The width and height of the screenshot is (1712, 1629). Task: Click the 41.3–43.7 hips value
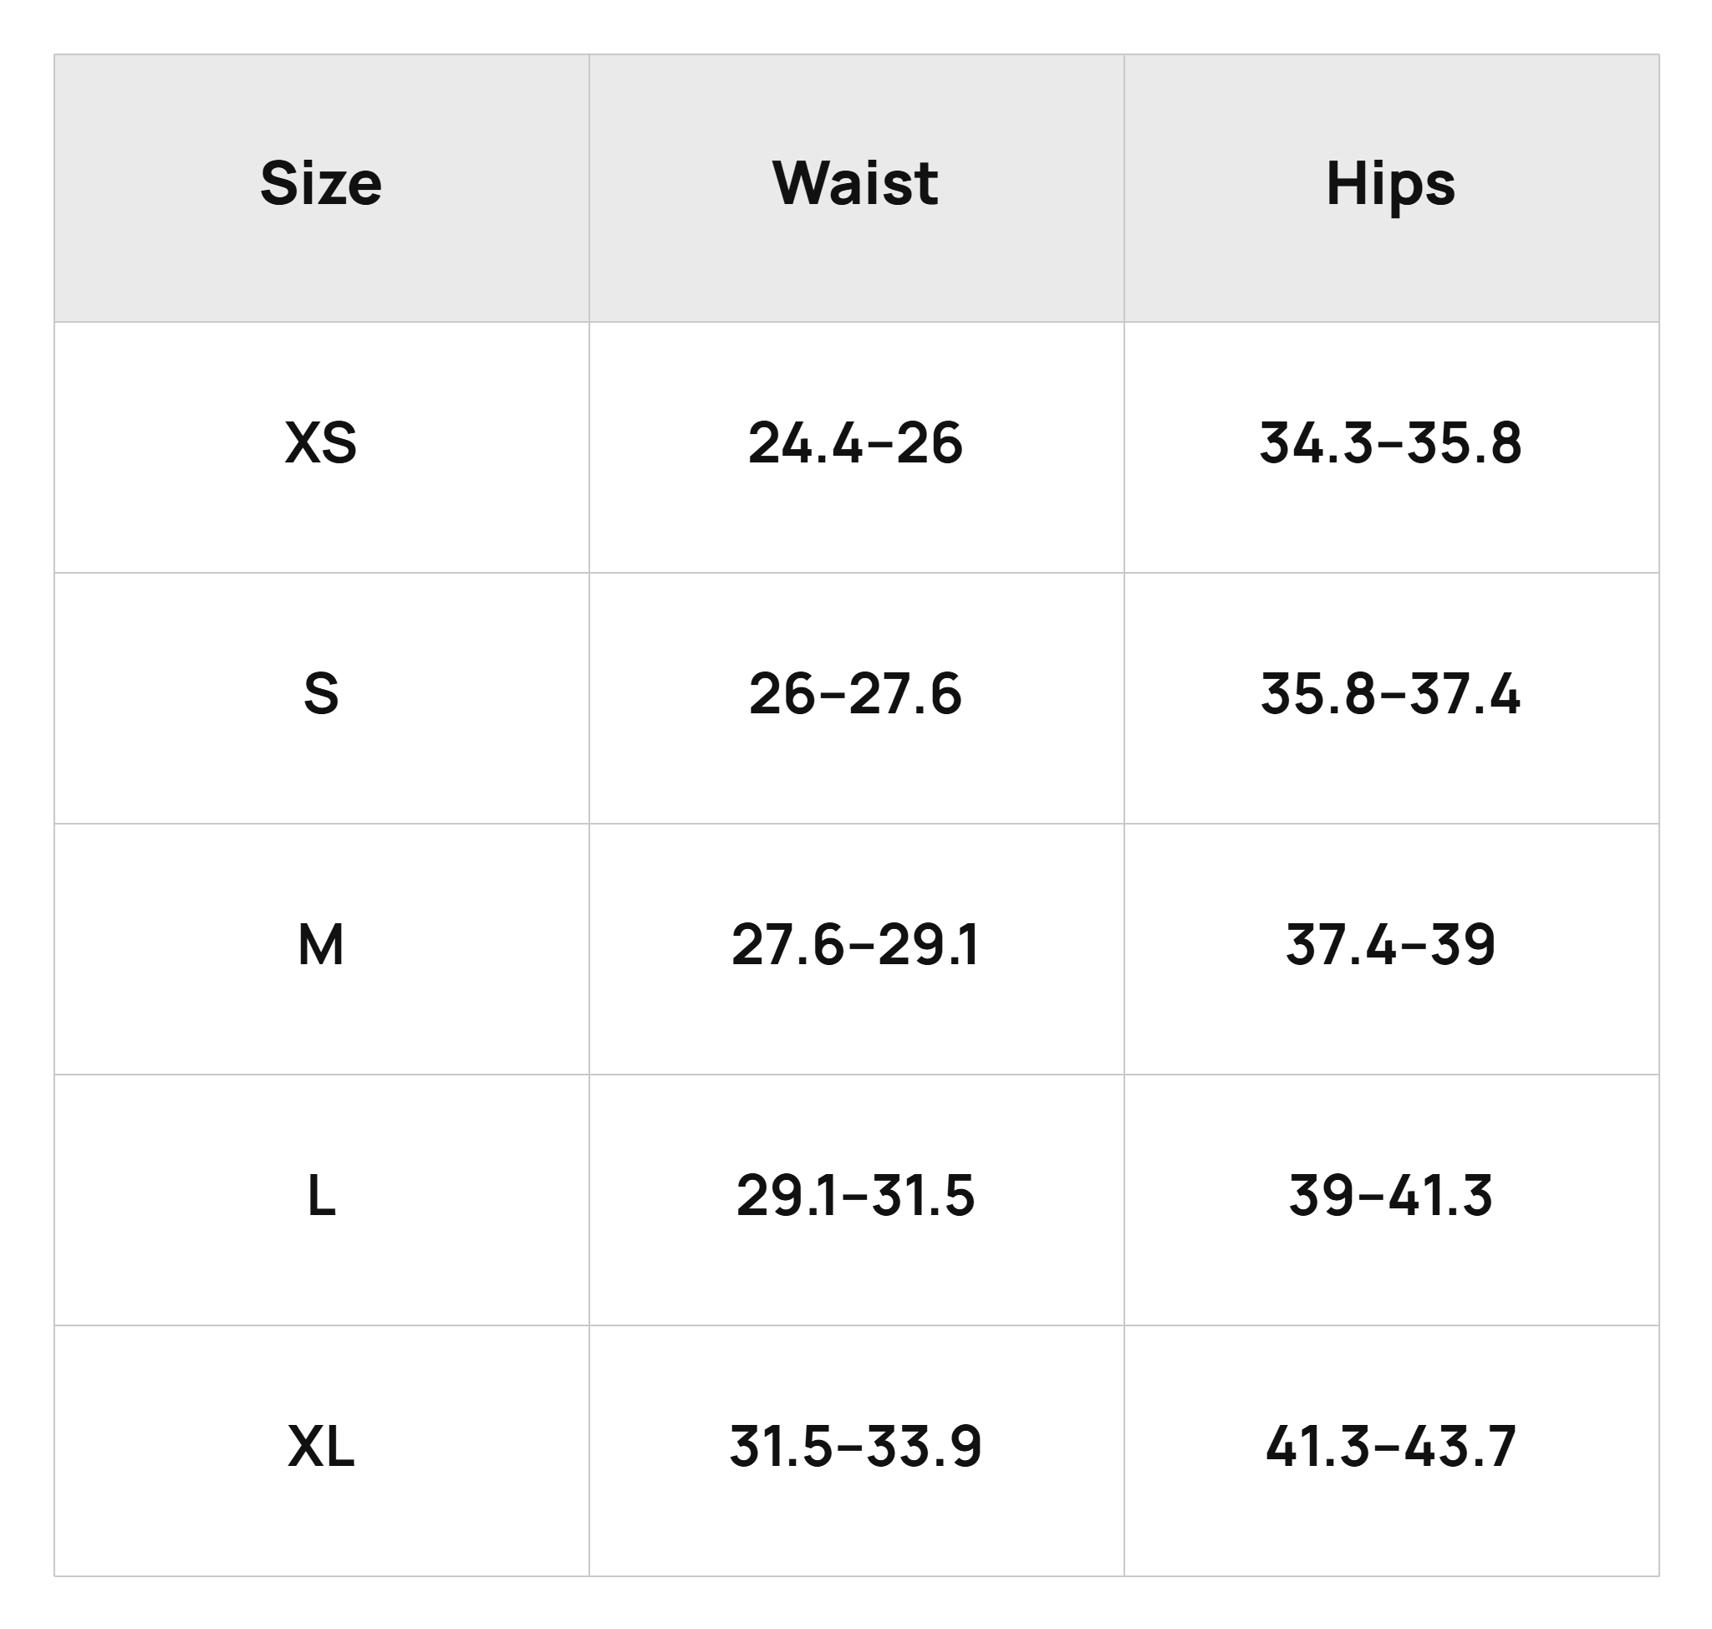coord(1390,1448)
